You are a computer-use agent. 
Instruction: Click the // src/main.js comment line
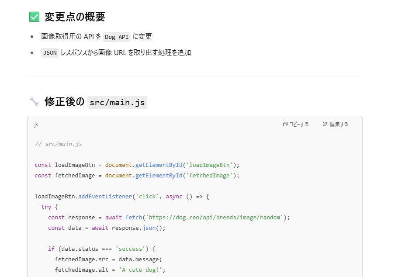[x=58, y=144]
